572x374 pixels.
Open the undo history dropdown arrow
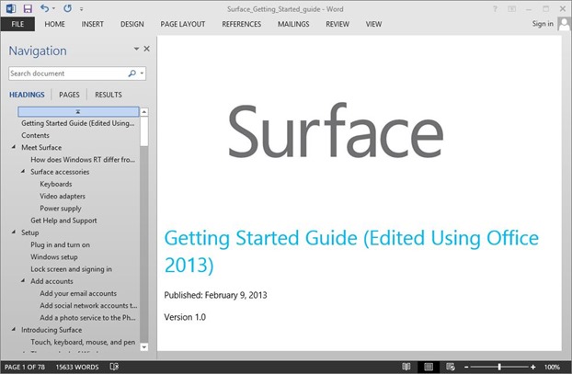click(54, 8)
